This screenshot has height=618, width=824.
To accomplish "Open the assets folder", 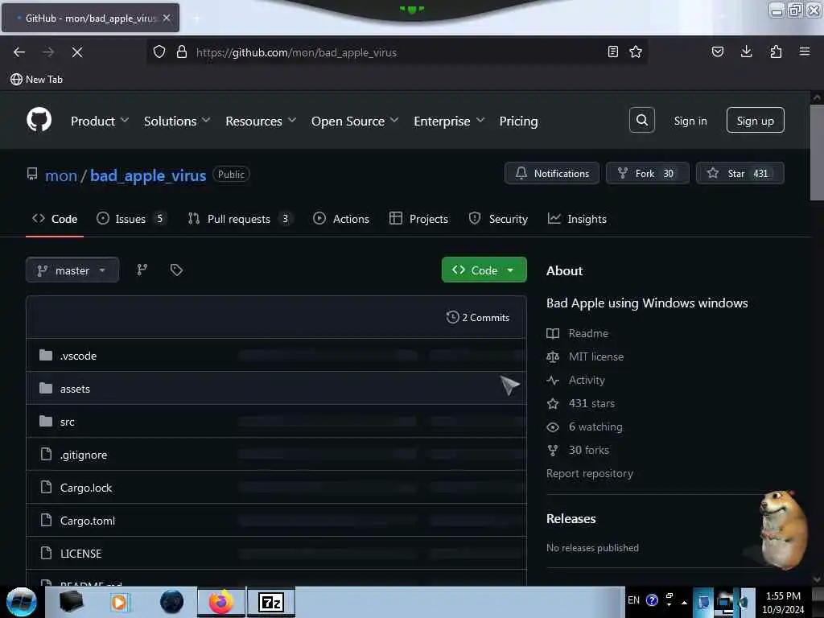I will pos(75,389).
